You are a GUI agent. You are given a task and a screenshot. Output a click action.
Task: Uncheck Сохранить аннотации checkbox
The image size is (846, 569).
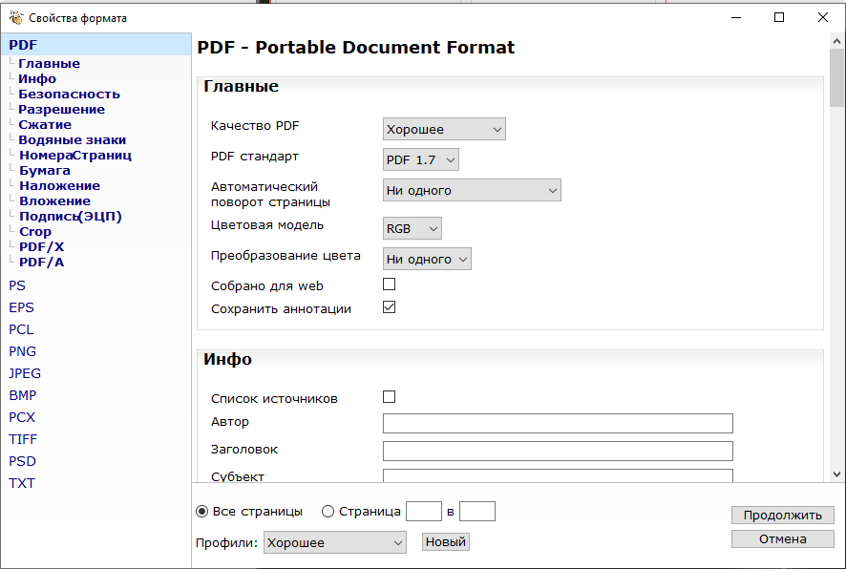pos(389,307)
